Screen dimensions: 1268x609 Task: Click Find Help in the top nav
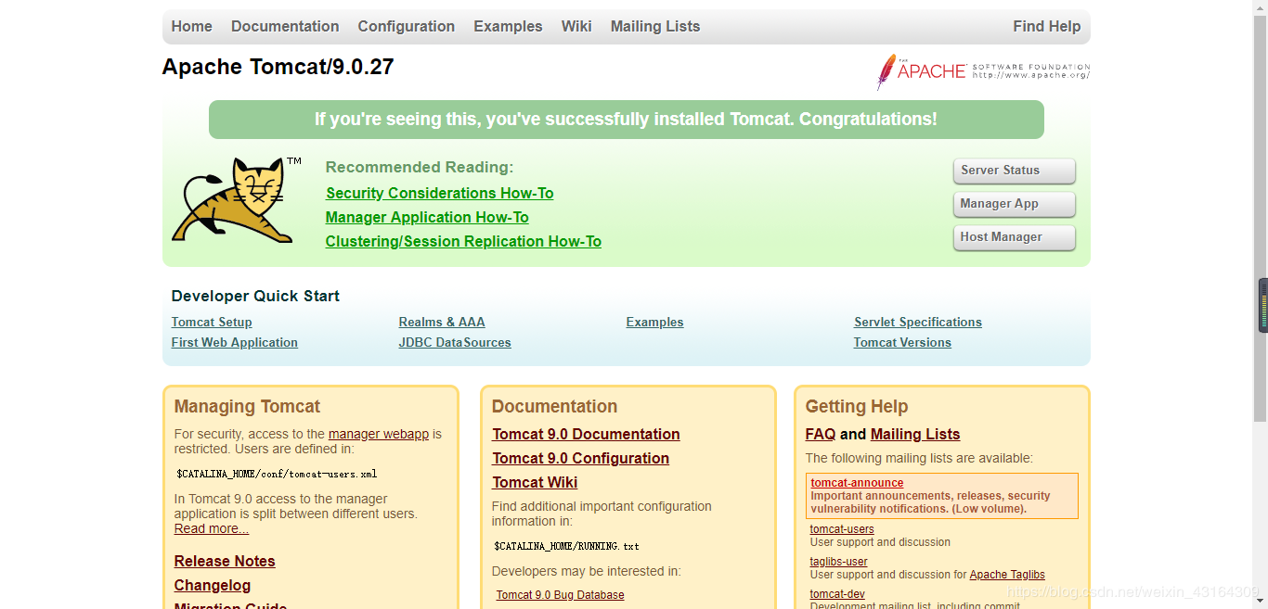pyautogui.click(x=1047, y=26)
